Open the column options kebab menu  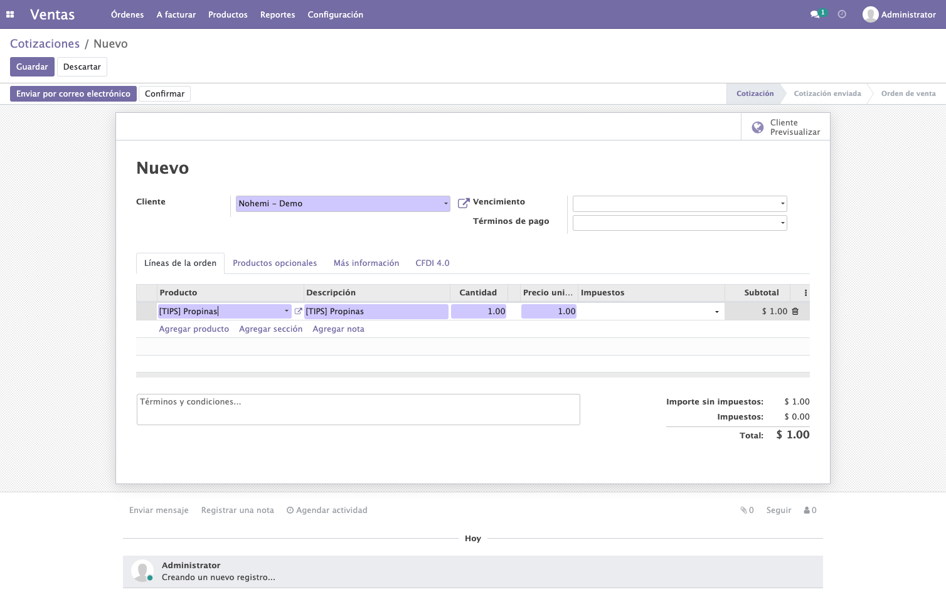click(x=805, y=293)
